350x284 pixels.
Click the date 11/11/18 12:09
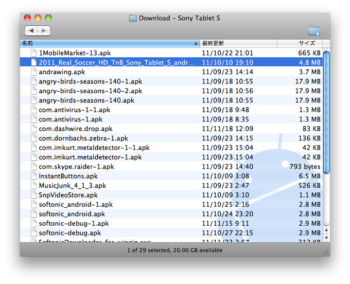(x=227, y=129)
